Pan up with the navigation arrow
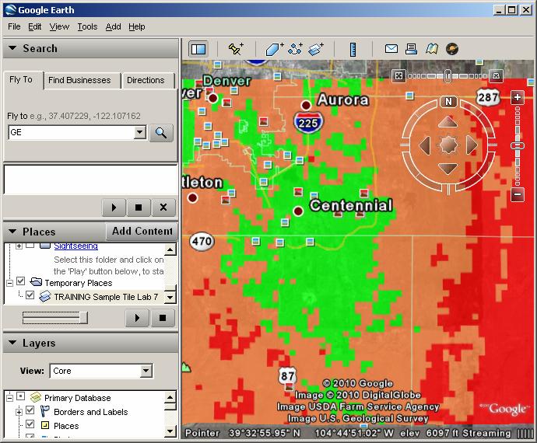537x443 pixels. [x=448, y=122]
